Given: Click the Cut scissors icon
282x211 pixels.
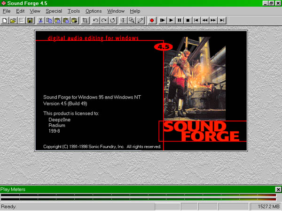Looking at the screenshot, I should [x=40, y=21].
